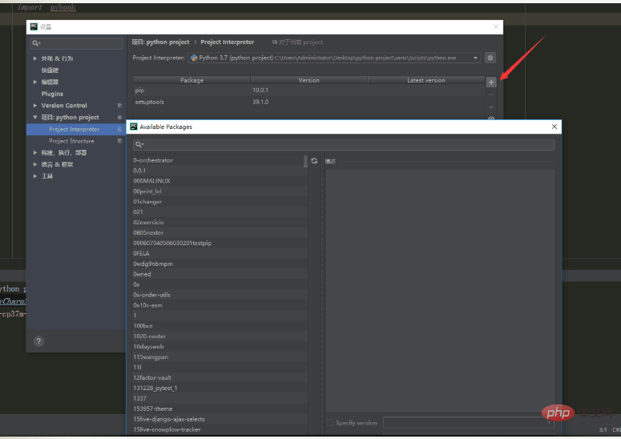Expand the Version Control tree node
The image size is (621, 439).
[35, 105]
